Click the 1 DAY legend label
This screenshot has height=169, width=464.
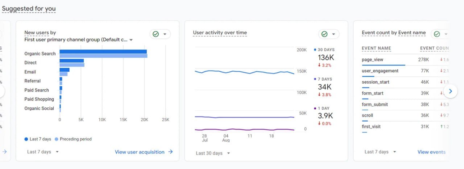[324, 108]
